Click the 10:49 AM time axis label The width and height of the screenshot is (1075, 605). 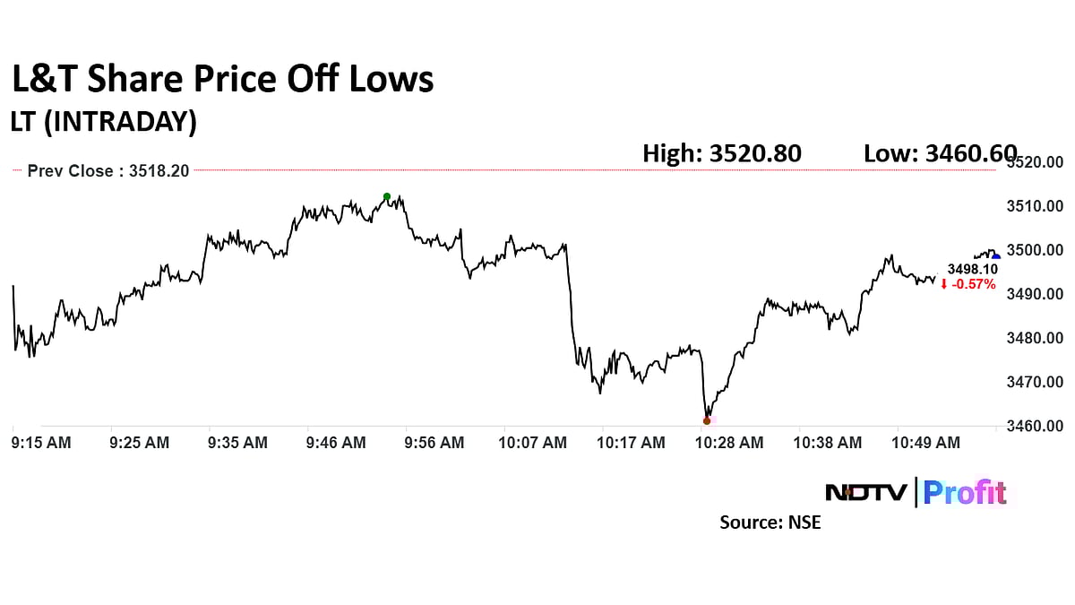coord(925,442)
